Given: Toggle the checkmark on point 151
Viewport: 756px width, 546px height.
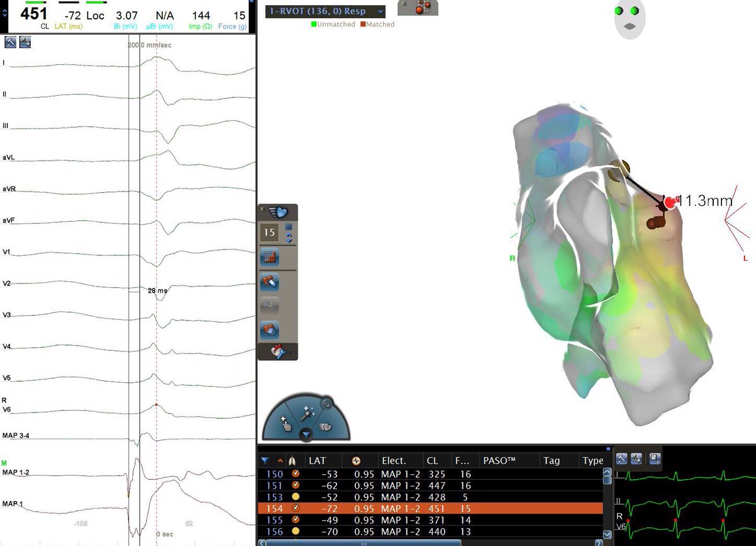Looking at the screenshot, I should (296, 486).
